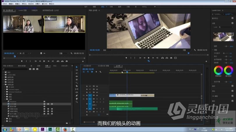The width and height of the screenshot is (236, 132).
Task: Click Lift button in Program monitor
Action: point(163,58)
